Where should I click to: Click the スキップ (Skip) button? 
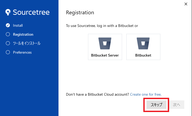coord(156,105)
